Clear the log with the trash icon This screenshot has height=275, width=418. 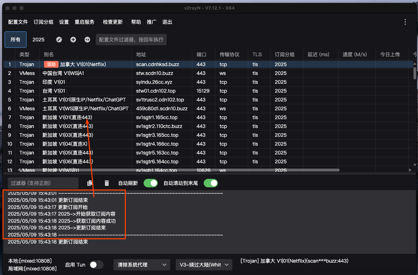107,183
